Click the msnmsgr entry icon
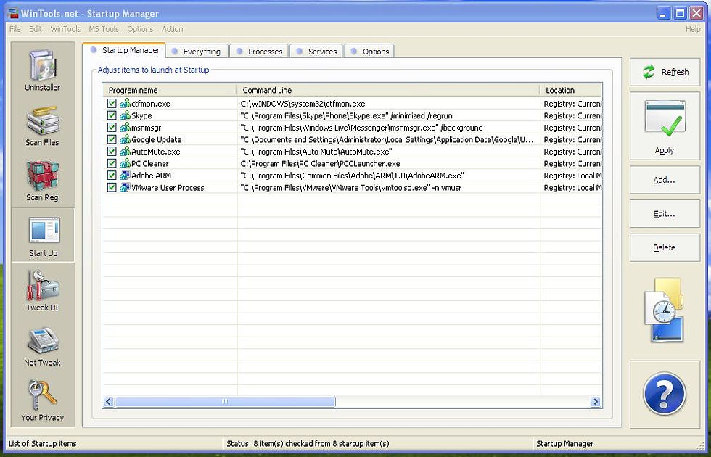 coord(125,128)
